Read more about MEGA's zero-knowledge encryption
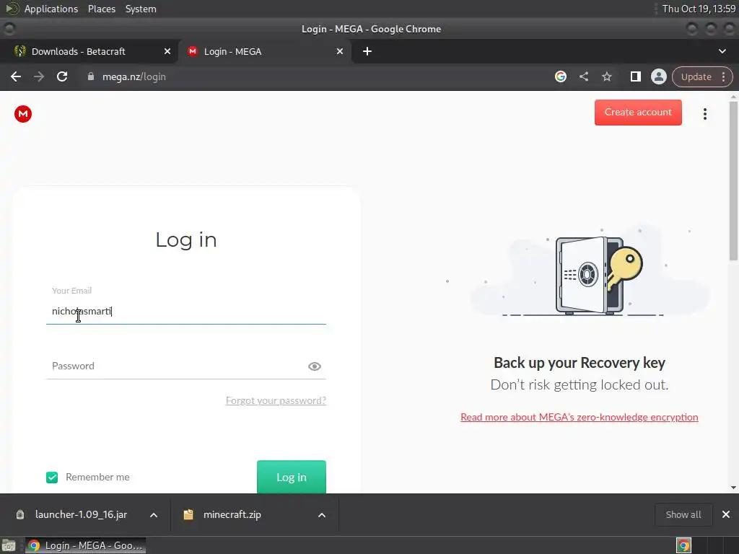 [x=580, y=417]
